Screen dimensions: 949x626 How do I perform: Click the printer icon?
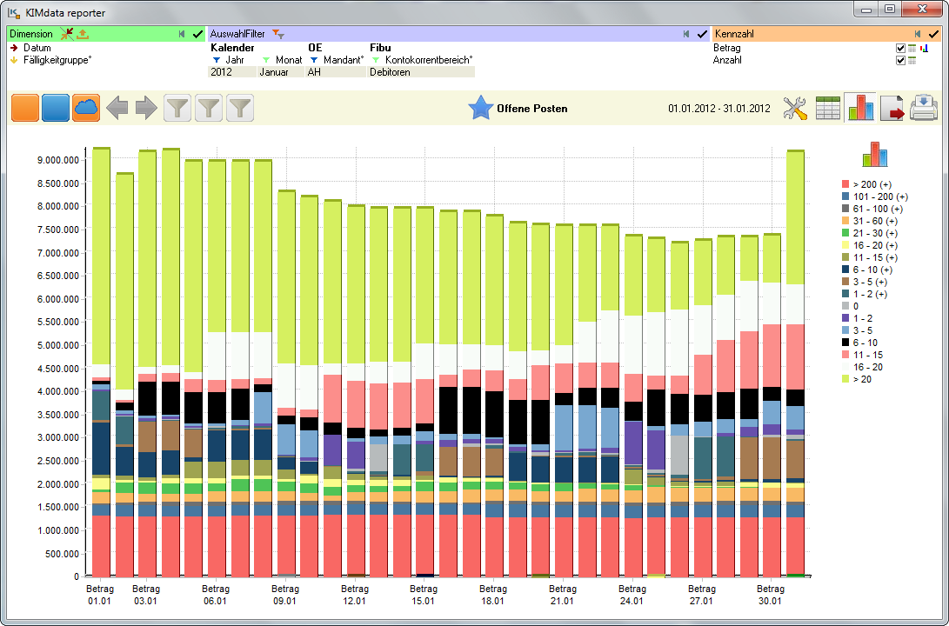(x=924, y=108)
